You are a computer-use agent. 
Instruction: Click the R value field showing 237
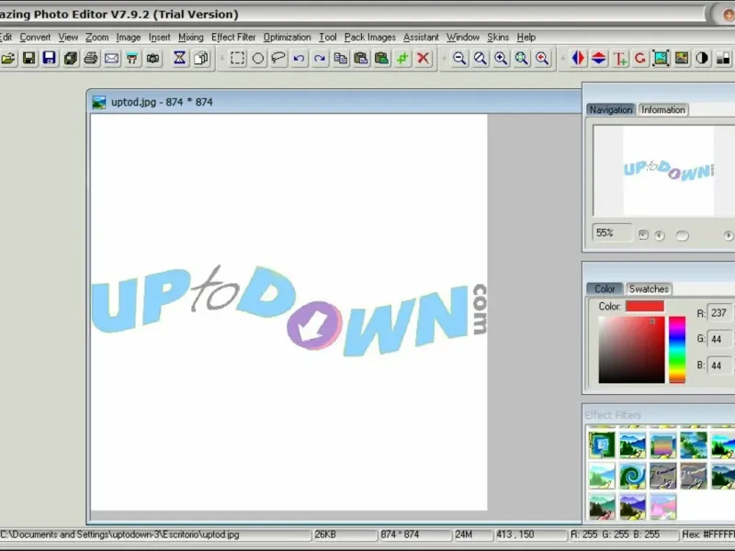[x=720, y=313]
